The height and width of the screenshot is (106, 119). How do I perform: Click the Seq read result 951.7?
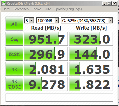coord(46,39)
